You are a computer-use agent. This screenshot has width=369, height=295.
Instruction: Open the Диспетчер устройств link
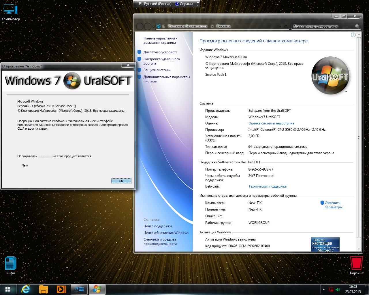(160, 52)
